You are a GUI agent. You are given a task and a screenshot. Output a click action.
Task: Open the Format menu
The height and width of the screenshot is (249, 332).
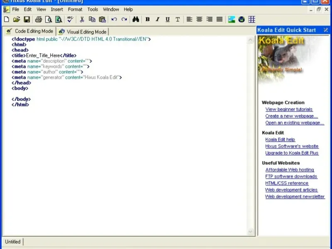[x=75, y=9]
